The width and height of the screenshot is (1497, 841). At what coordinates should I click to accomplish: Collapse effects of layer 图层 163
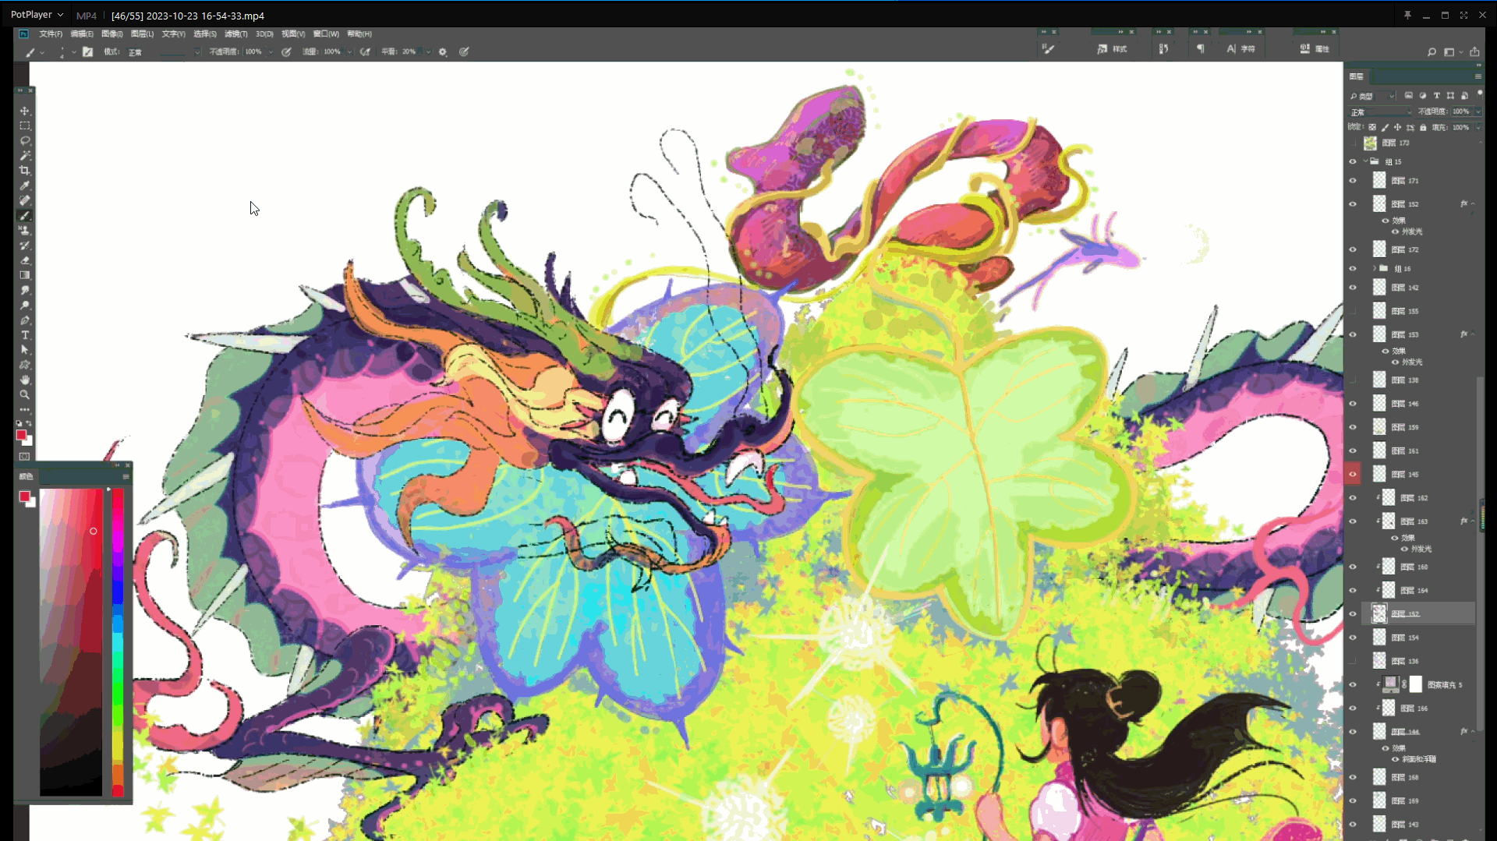(1473, 521)
